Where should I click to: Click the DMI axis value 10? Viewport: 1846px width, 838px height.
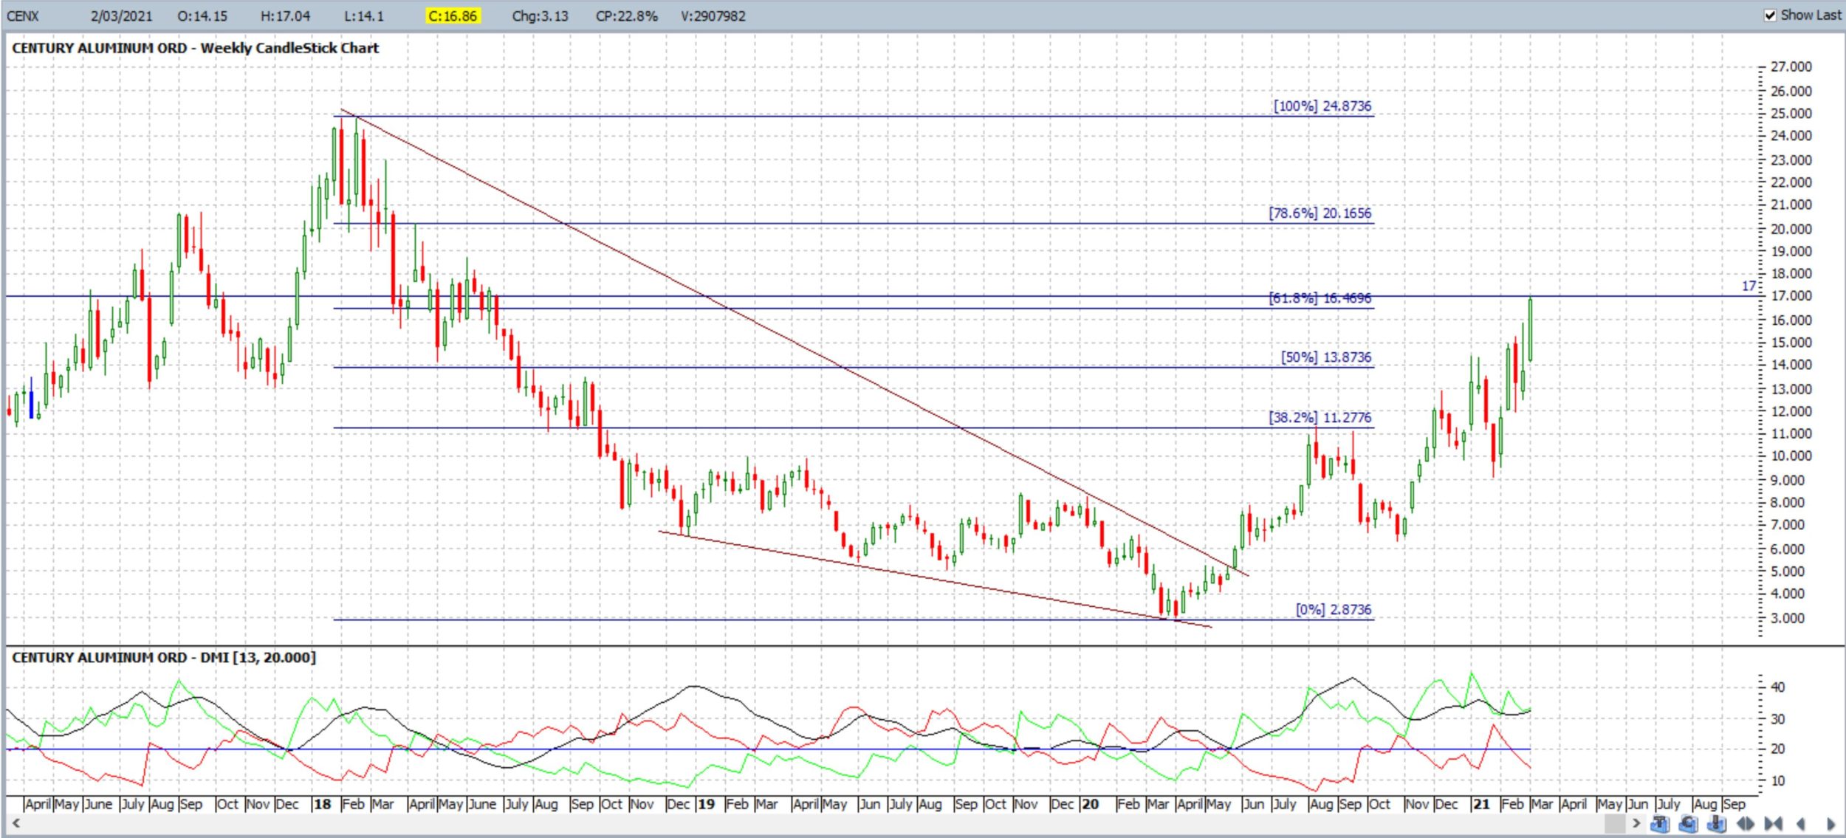click(1777, 780)
